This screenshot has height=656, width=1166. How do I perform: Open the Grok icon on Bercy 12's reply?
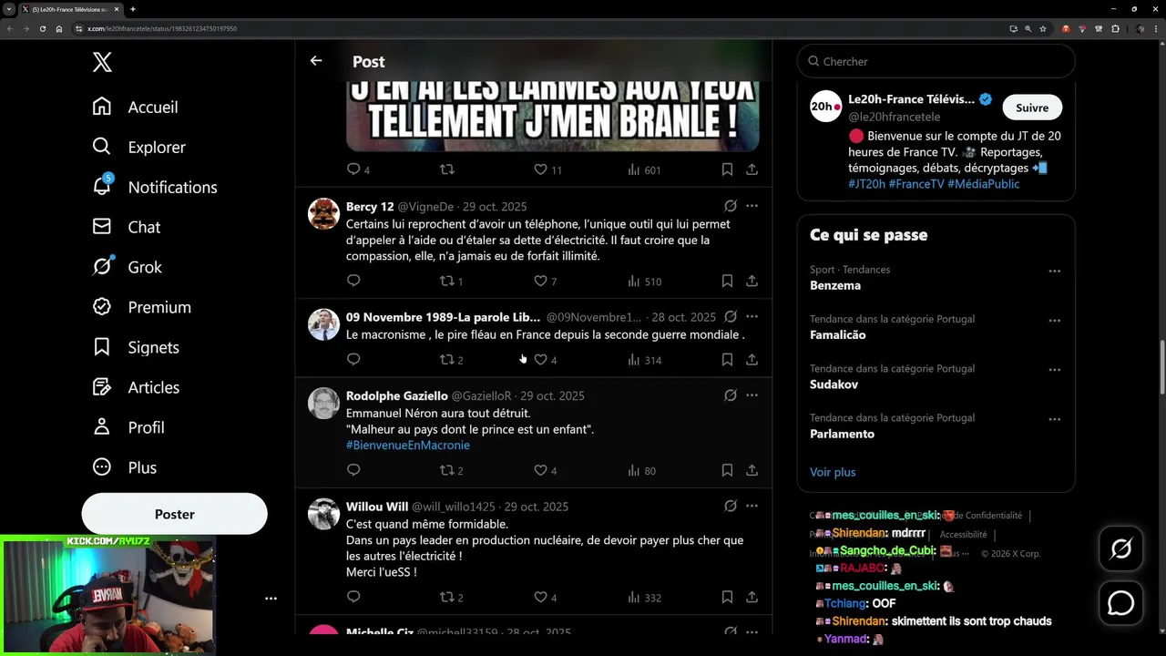[731, 206]
